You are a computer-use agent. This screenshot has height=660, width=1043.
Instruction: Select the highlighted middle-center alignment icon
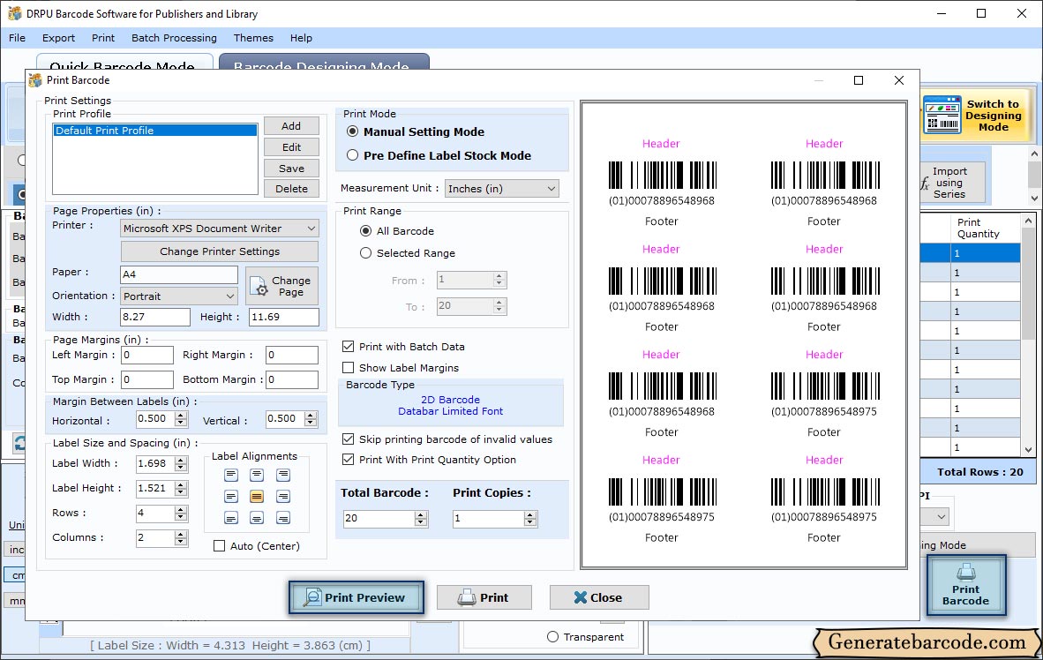click(257, 497)
